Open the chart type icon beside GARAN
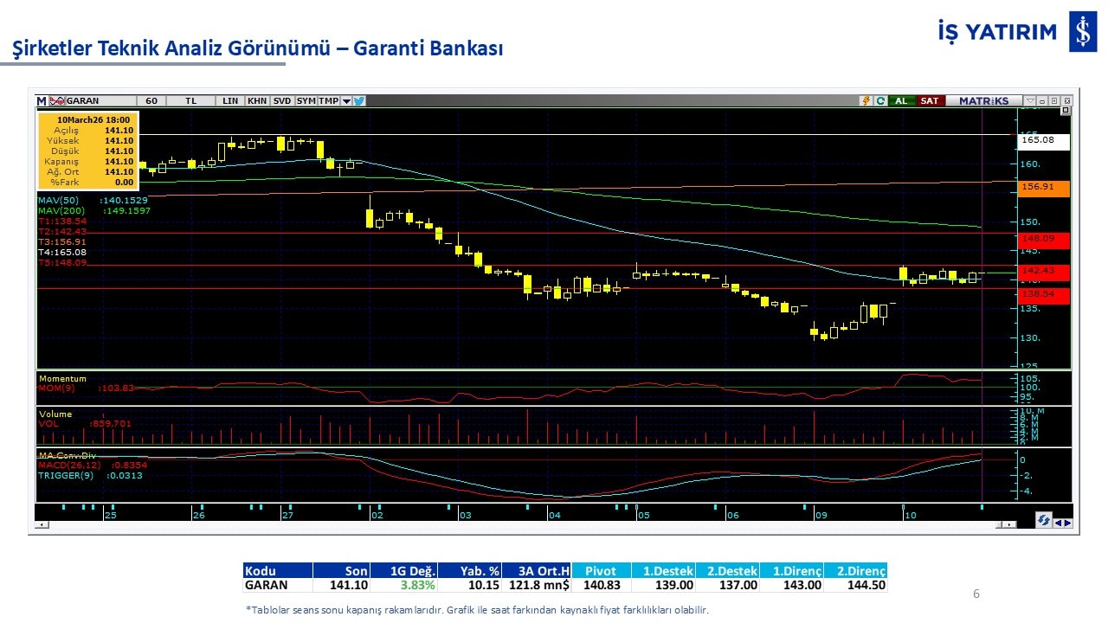This screenshot has width=1108, height=623. (x=57, y=101)
